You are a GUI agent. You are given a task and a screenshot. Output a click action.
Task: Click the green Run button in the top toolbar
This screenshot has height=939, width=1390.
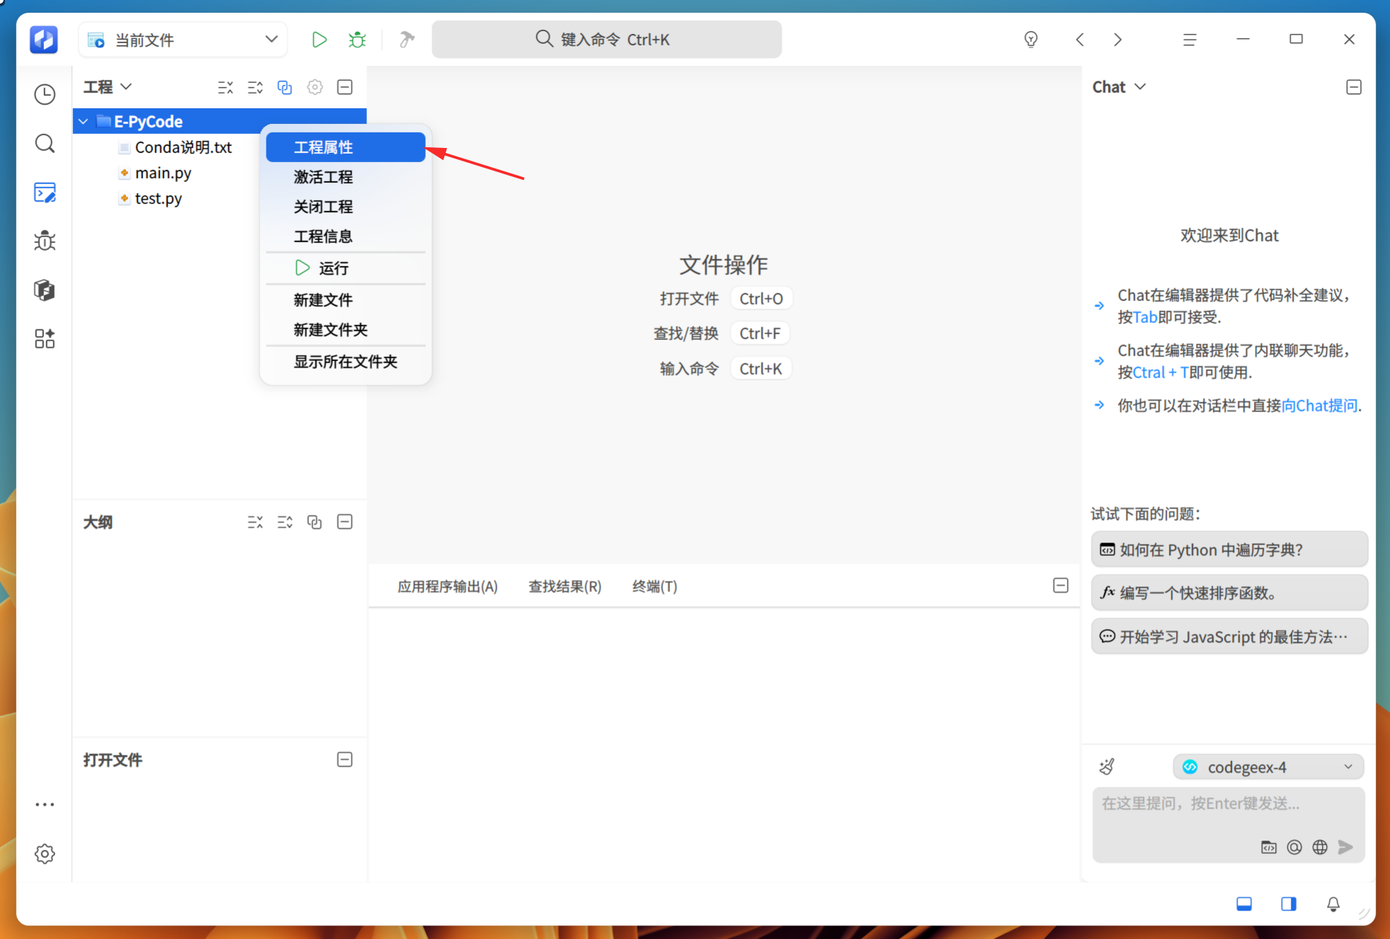point(319,40)
